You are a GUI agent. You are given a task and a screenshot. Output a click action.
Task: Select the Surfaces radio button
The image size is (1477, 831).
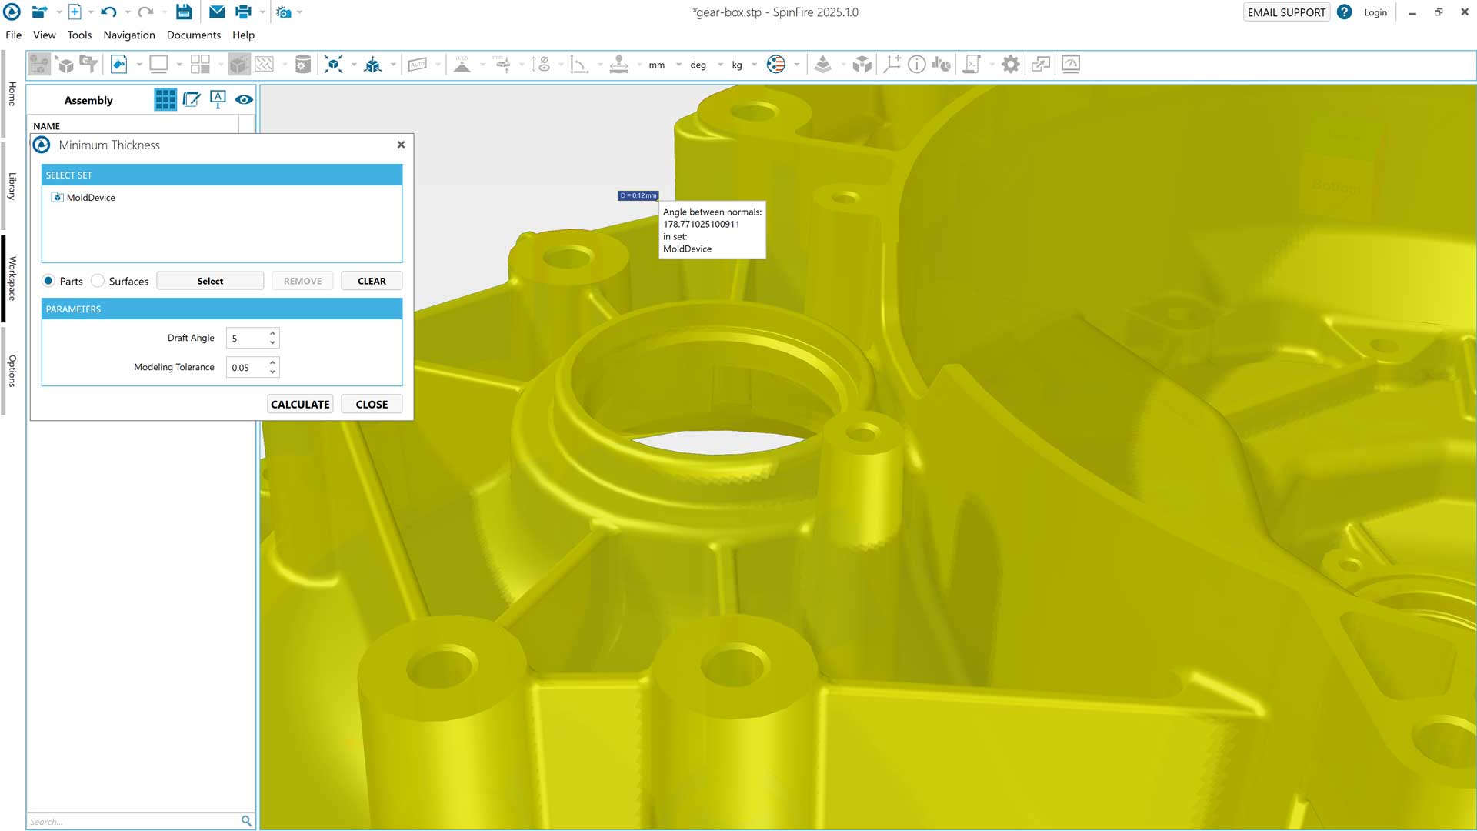click(98, 281)
